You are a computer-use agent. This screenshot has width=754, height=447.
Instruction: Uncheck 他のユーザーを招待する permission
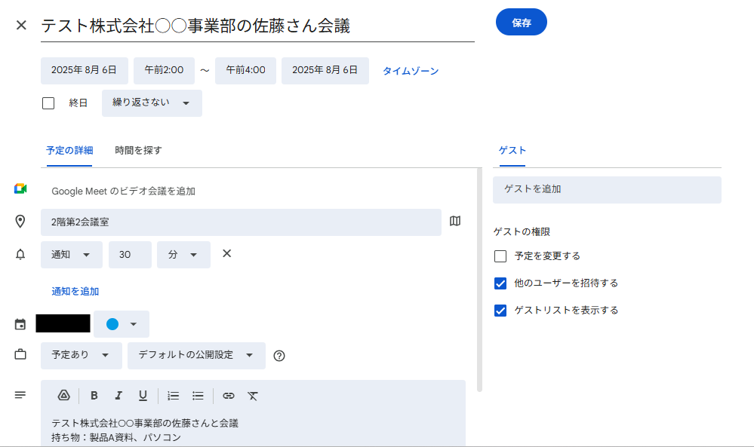click(500, 283)
